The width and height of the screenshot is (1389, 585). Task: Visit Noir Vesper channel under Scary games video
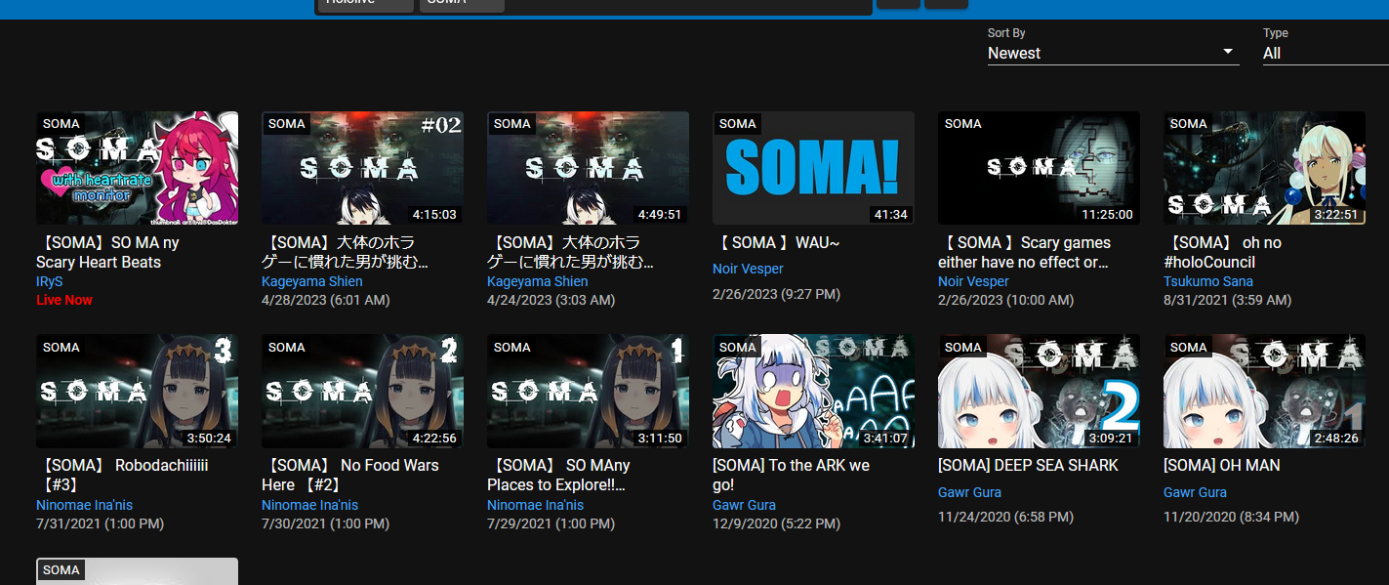point(974,281)
